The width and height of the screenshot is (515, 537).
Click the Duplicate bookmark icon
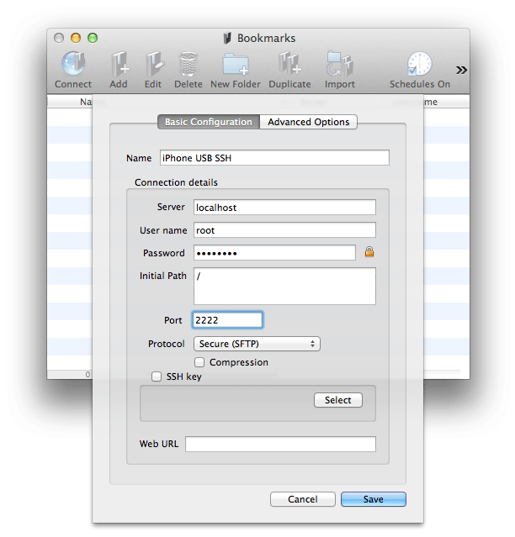click(x=289, y=66)
